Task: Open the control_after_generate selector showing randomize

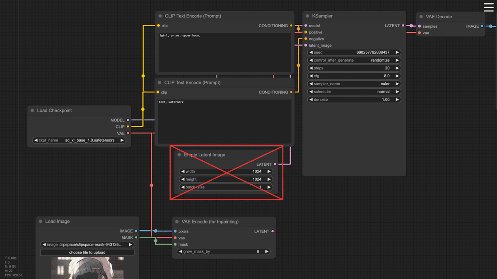Action: (354, 60)
